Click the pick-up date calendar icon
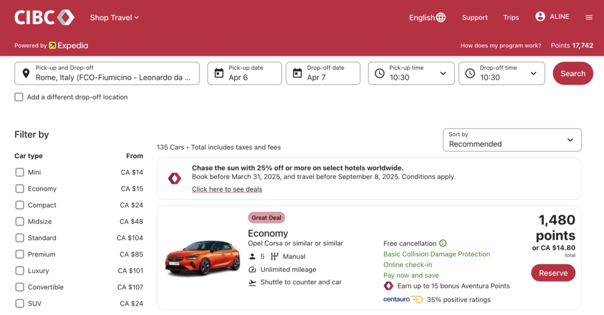Viewport: 604px width, 315px height. tap(219, 74)
